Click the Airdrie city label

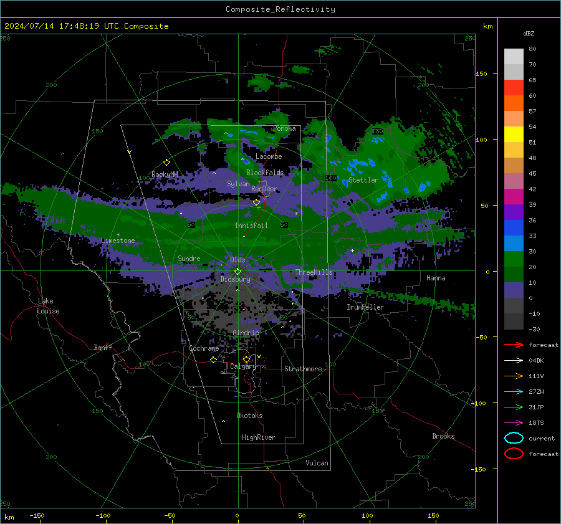pos(246,333)
